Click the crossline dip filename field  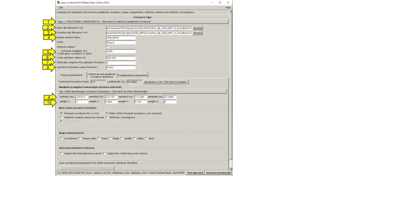pos(149,33)
